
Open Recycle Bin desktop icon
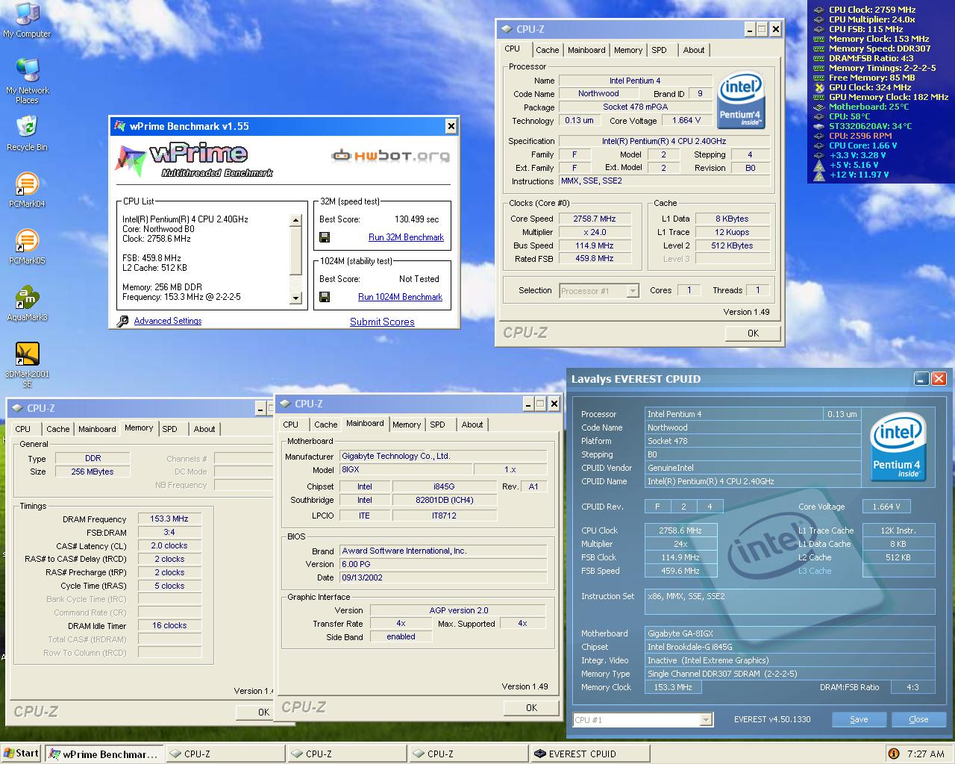pos(27,133)
